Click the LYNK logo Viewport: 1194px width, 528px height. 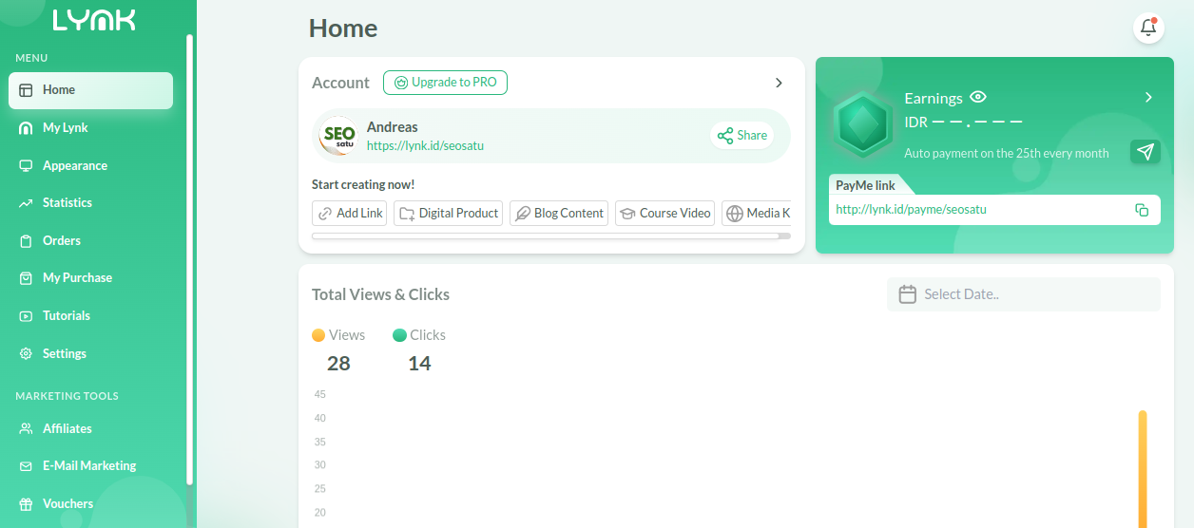(x=94, y=20)
